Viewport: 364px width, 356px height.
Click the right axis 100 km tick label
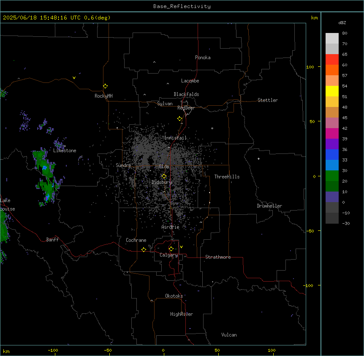(x=310, y=67)
